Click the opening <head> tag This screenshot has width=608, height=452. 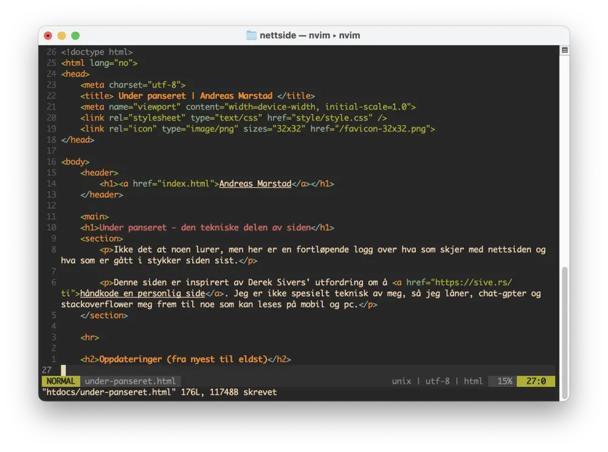click(x=75, y=74)
